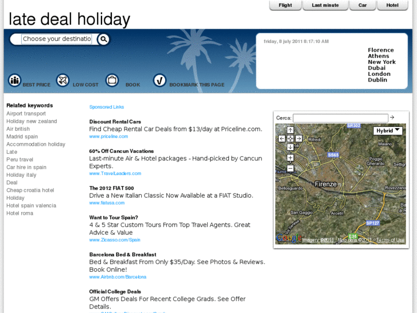
Task: Open the single-word Holiday keyword
Action: point(15,198)
